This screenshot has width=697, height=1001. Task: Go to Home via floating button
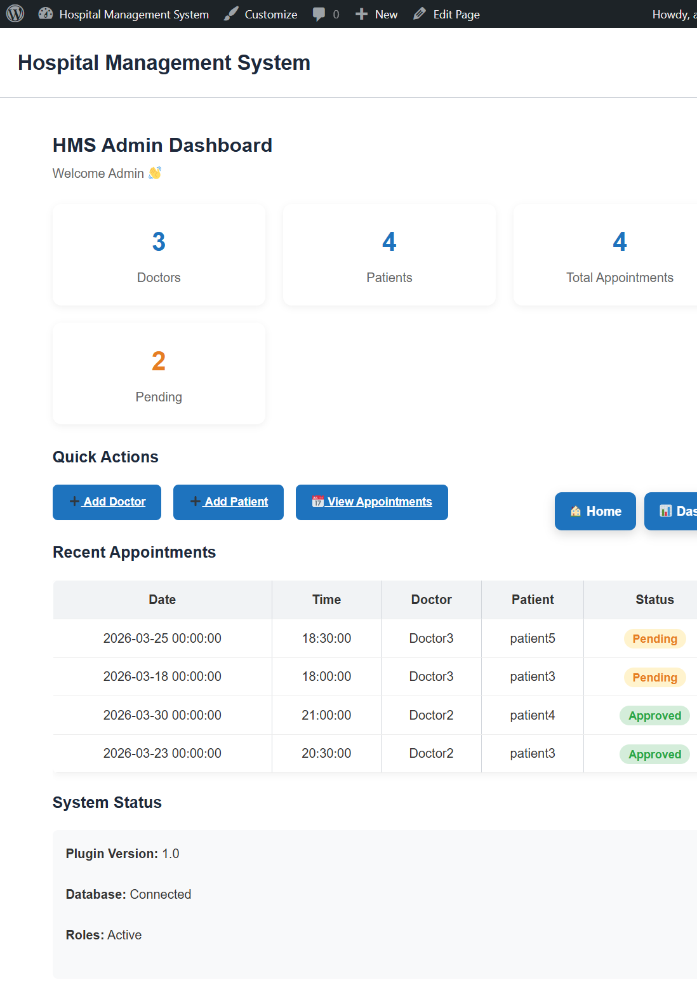coord(595,511)
